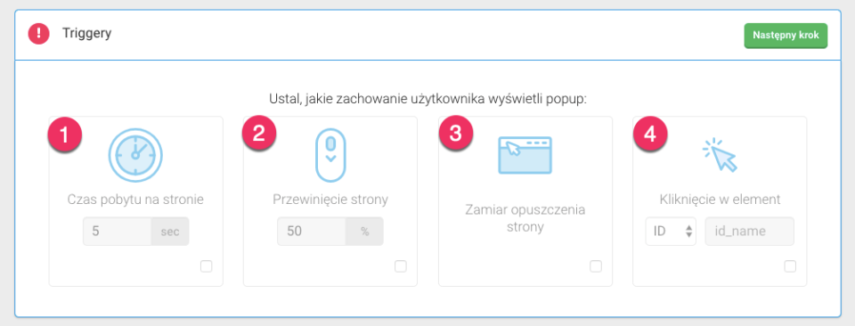Screen dimensions: 855x326
Task: Click the Triggery section header title
Action: coord(86,34)
